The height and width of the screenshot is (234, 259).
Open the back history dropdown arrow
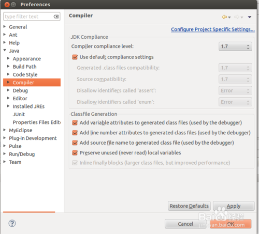pos(229,17)
